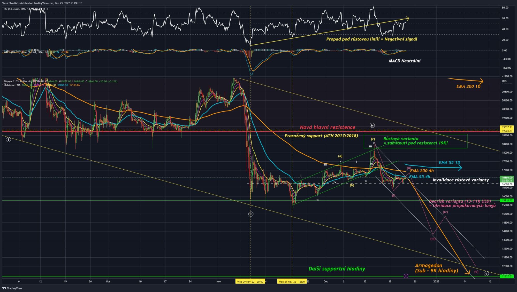Click the 'Další supportní hladiny' green label

337,269
